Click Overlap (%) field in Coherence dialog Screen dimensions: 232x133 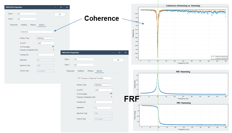(46, 55)
